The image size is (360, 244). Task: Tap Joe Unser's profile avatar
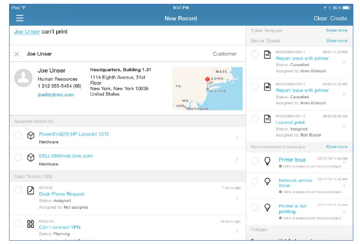click(24, 79)
